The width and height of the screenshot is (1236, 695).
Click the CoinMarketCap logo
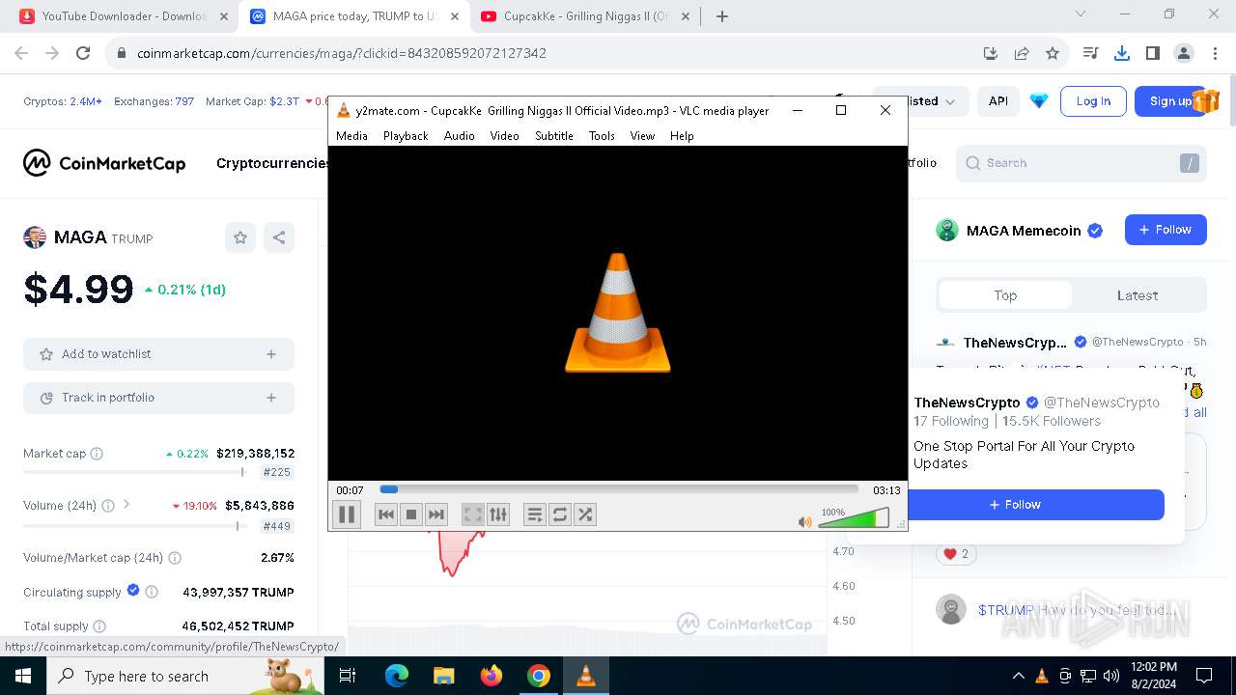coord(104,163)
